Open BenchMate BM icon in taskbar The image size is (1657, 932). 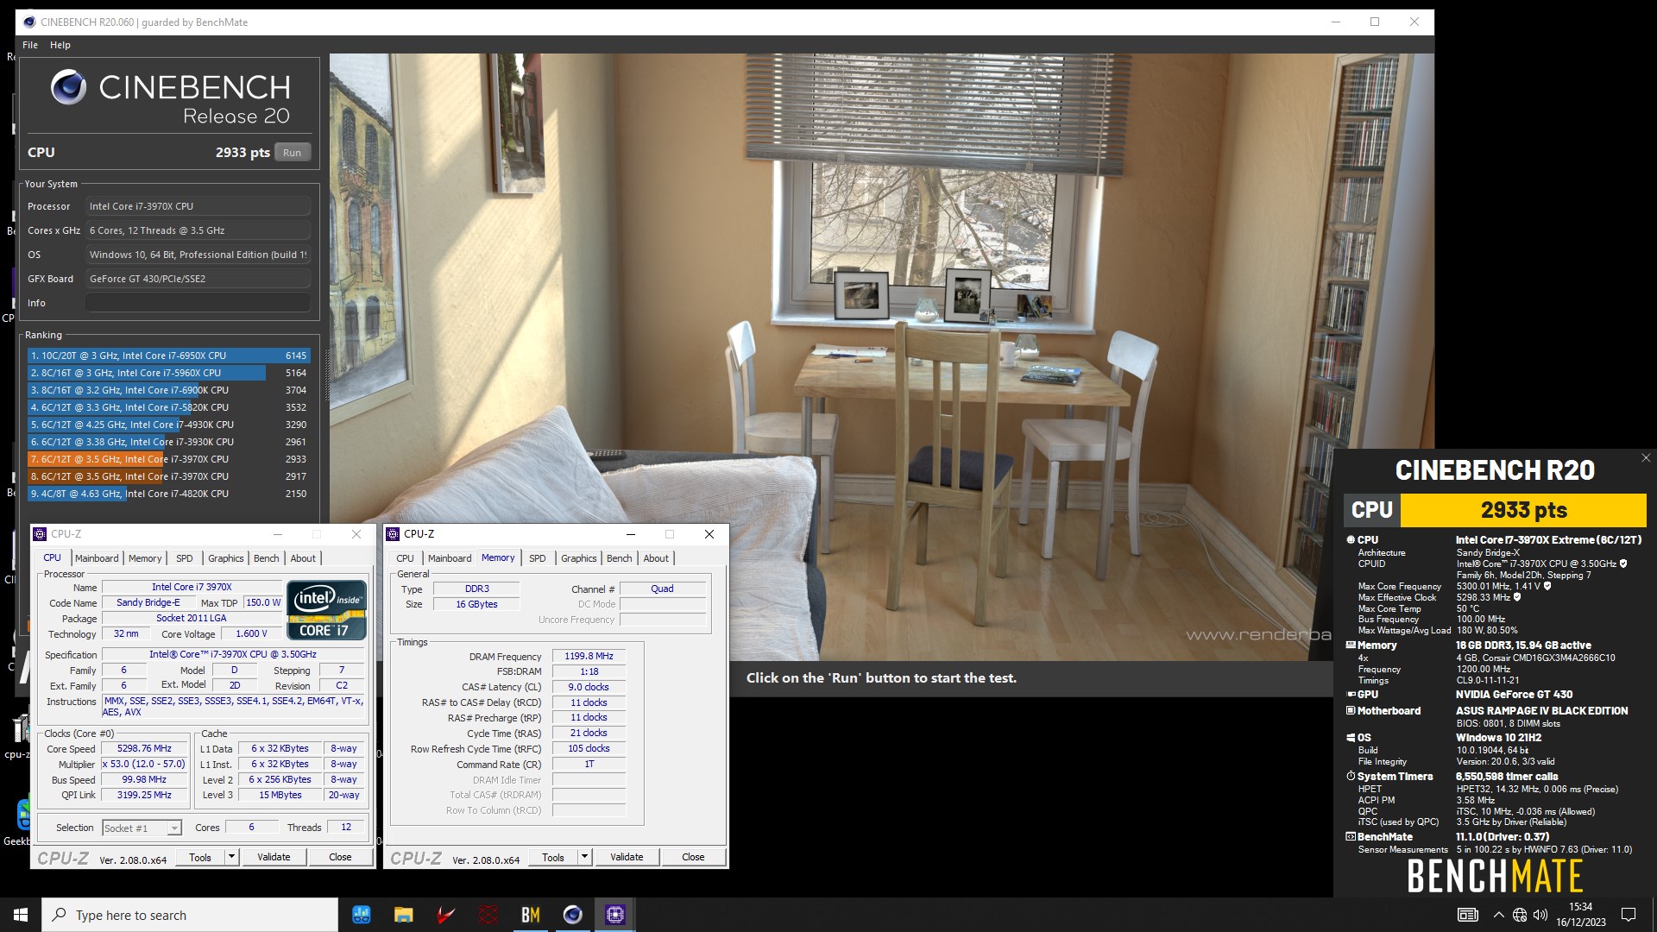coord(531,915)
